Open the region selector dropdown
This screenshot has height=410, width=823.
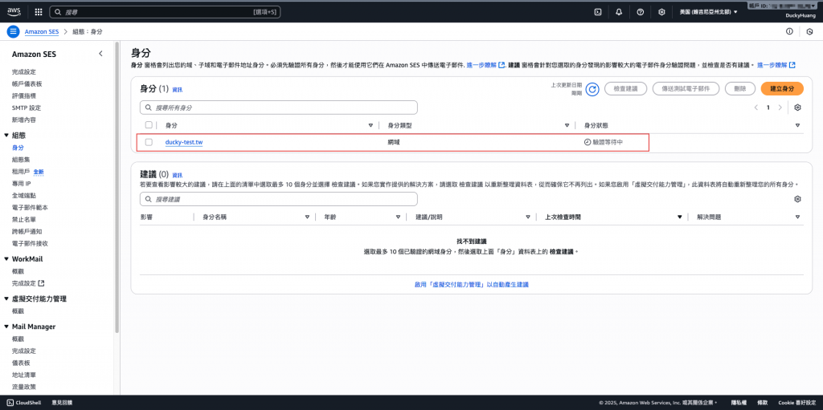coord(708,11)
